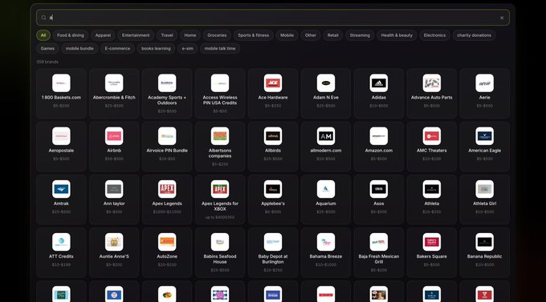546x302 pixels.
Task: Open the Athleta Girl logo
Action: [484, 189]
